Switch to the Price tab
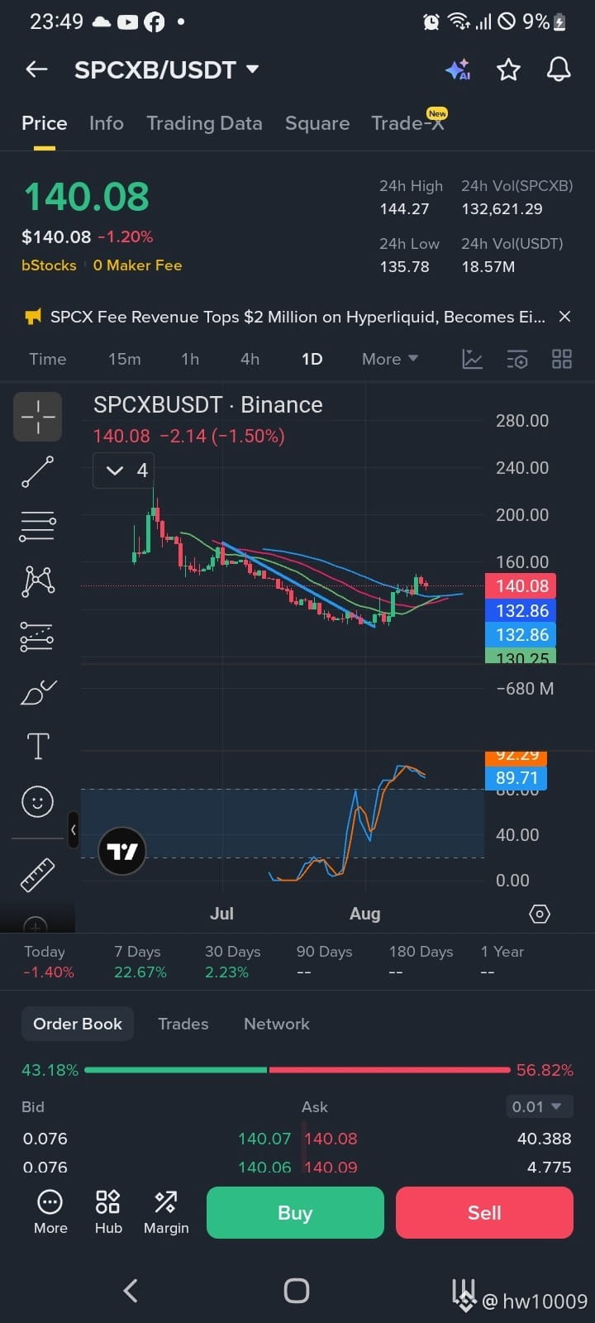 pos(45,123)
